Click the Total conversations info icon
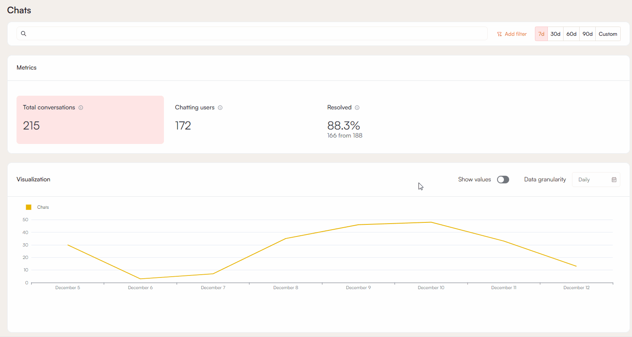 (81, 108)
